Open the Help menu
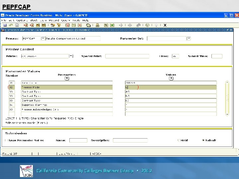 coord(85,20)
